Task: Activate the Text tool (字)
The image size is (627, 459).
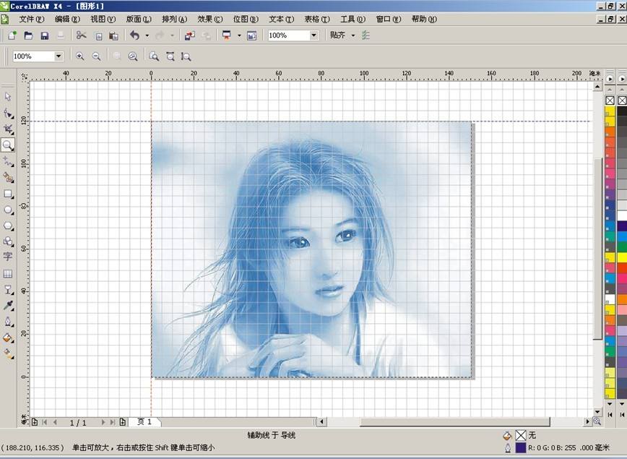Action: 8,257
